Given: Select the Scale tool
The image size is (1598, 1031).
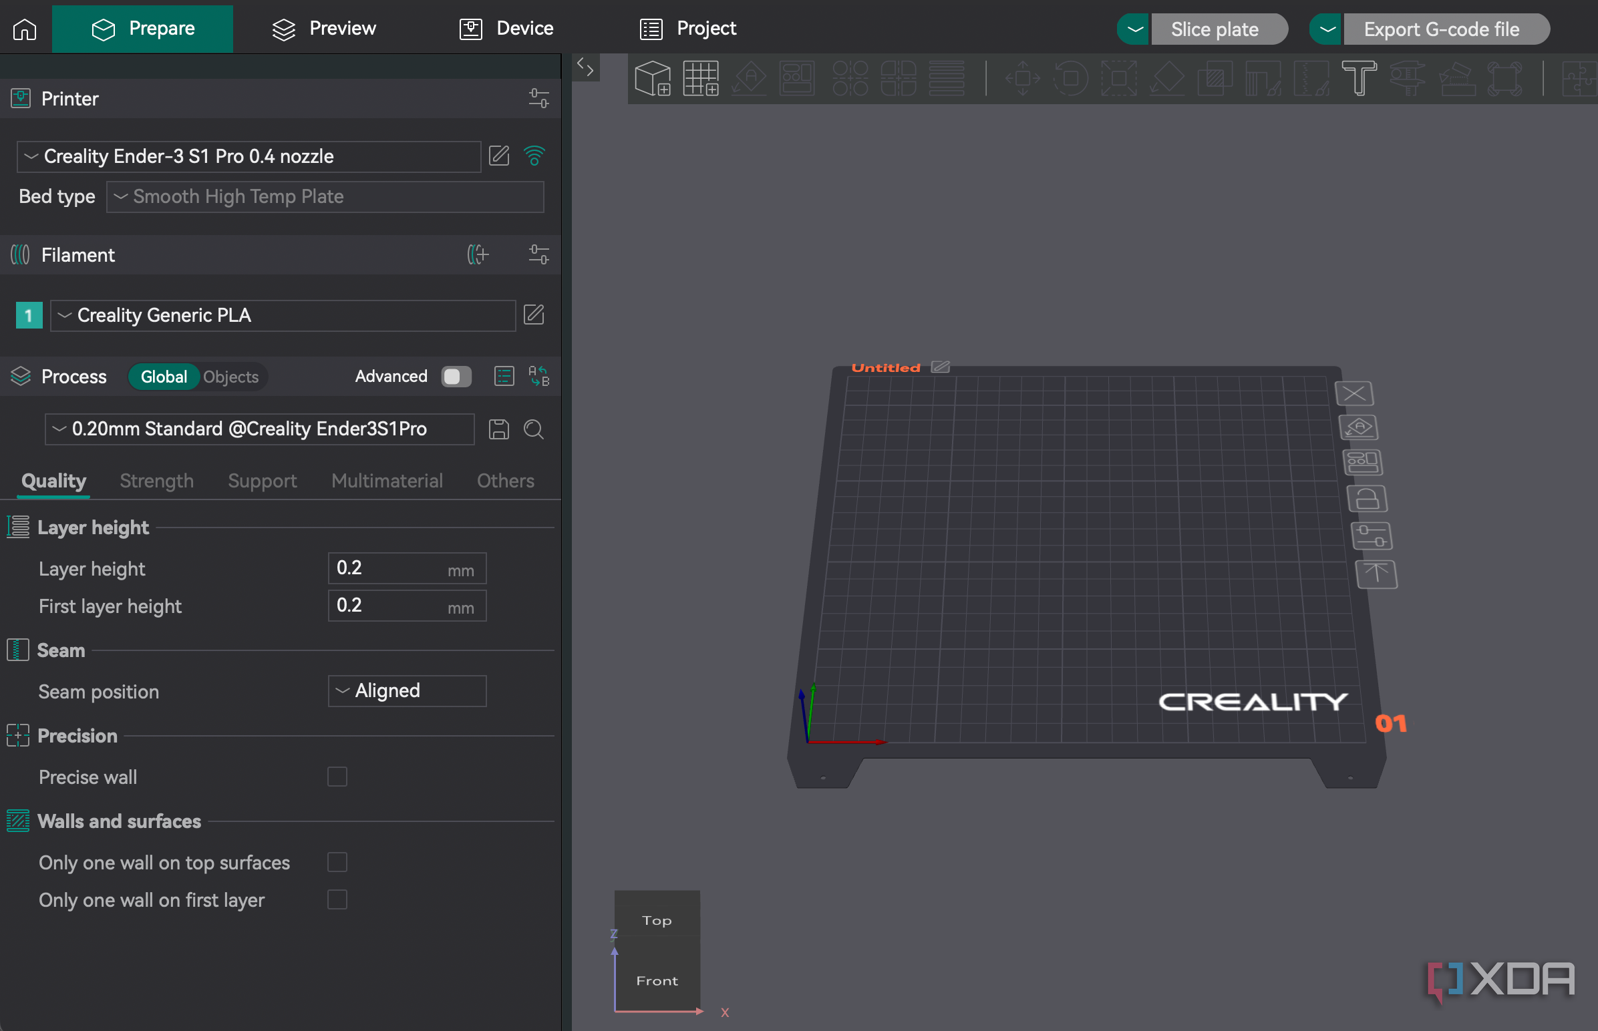Looking at the screenshot, I should (x=1118, y=78).
